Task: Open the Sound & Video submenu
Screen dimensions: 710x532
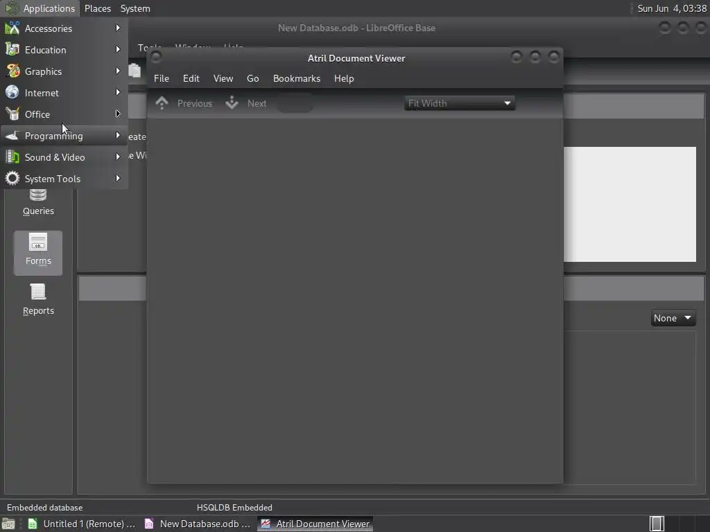Action: pos(64,157)
